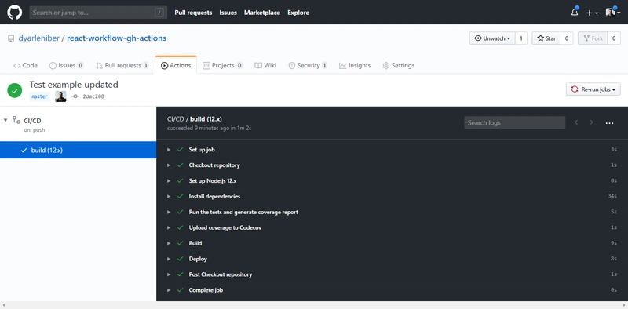This screenshot has height=309, width=628.
Task: Go to next search result arrow
Action: 592,122
